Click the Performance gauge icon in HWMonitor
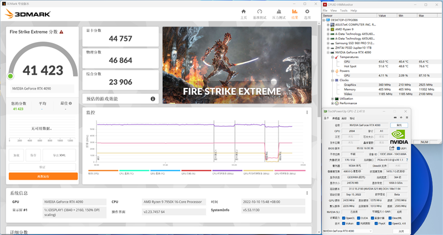Screen dimensions: 443x235 337,103
